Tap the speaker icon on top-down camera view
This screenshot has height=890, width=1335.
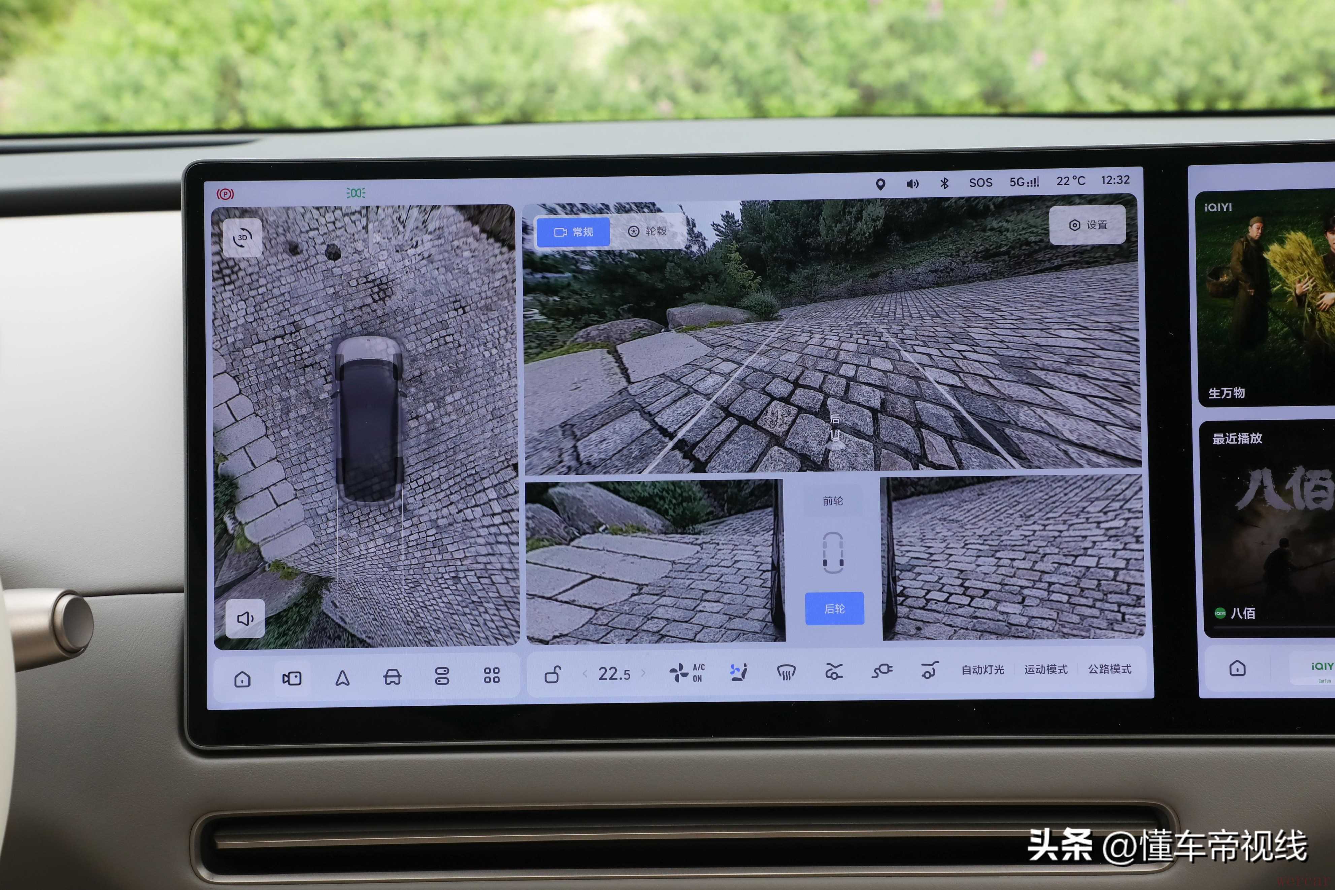(x=245, y=618)
